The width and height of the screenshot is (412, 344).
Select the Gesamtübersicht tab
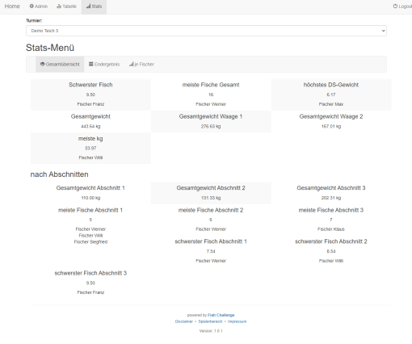60,64
